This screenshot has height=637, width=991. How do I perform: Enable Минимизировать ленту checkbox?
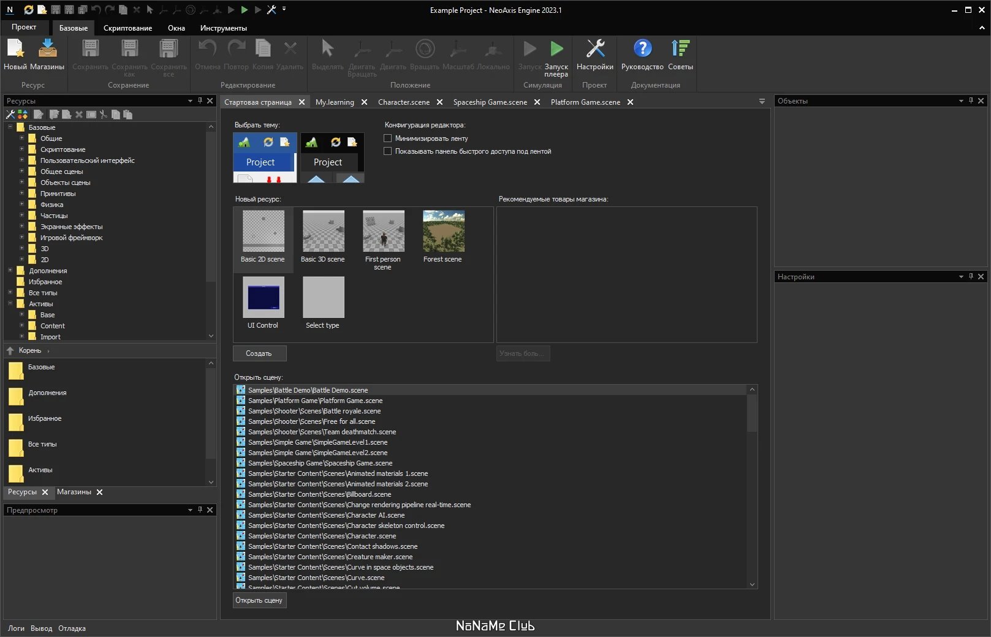[387, 138]
